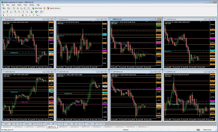This screenshot has width=218, height=132.
Task: Switch to the USDCADm,H1 bottom tab
Action: pyautogui.click(x=18, y=127)
